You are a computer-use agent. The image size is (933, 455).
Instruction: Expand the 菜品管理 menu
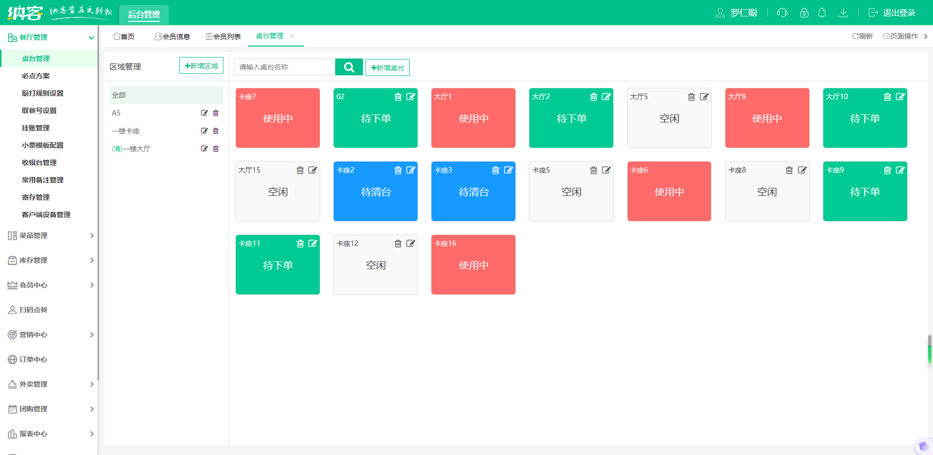pyautogui.click(x=49, y=235)
